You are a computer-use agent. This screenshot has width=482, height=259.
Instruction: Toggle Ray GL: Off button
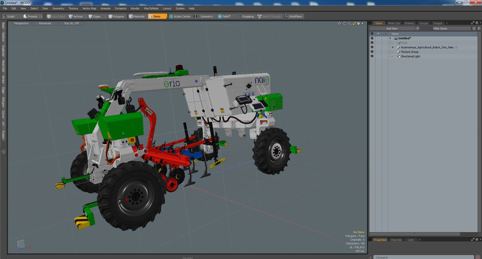[x=72, y=23]
